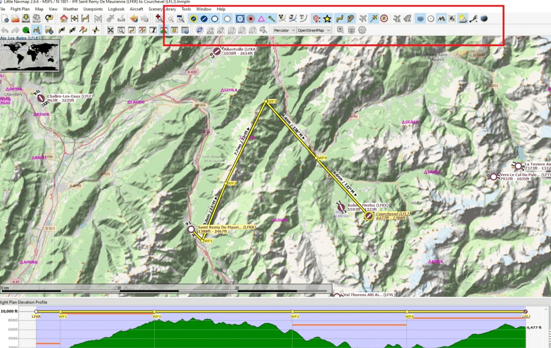Toggle hillshading mountain icon
Screen dimensions: 551x348
click(441, 18)
